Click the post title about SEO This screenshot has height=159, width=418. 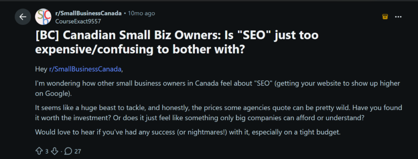click(x=177, y=42)
